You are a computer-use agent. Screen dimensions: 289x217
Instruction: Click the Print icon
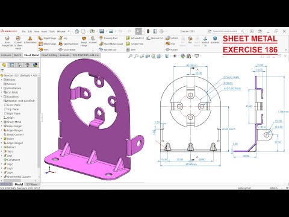pos(111,31)
